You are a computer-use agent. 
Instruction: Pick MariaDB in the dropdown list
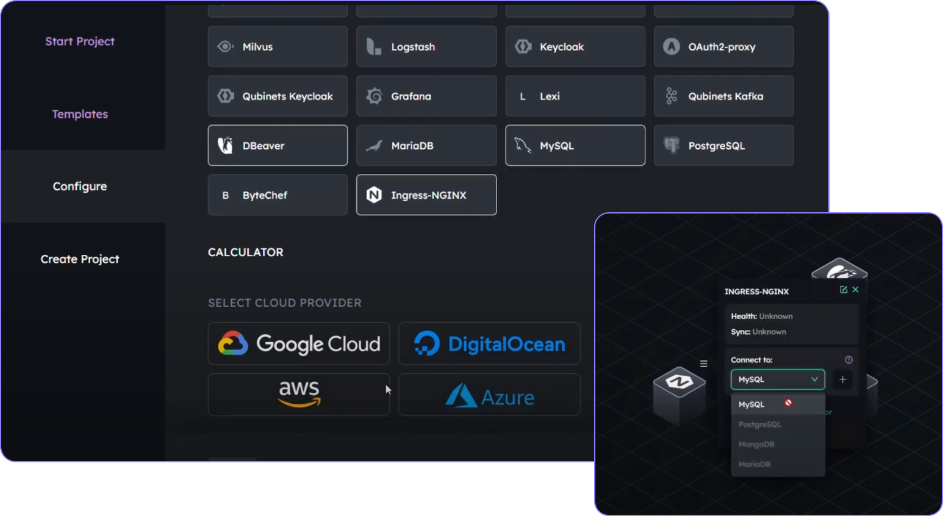point(778,464)
